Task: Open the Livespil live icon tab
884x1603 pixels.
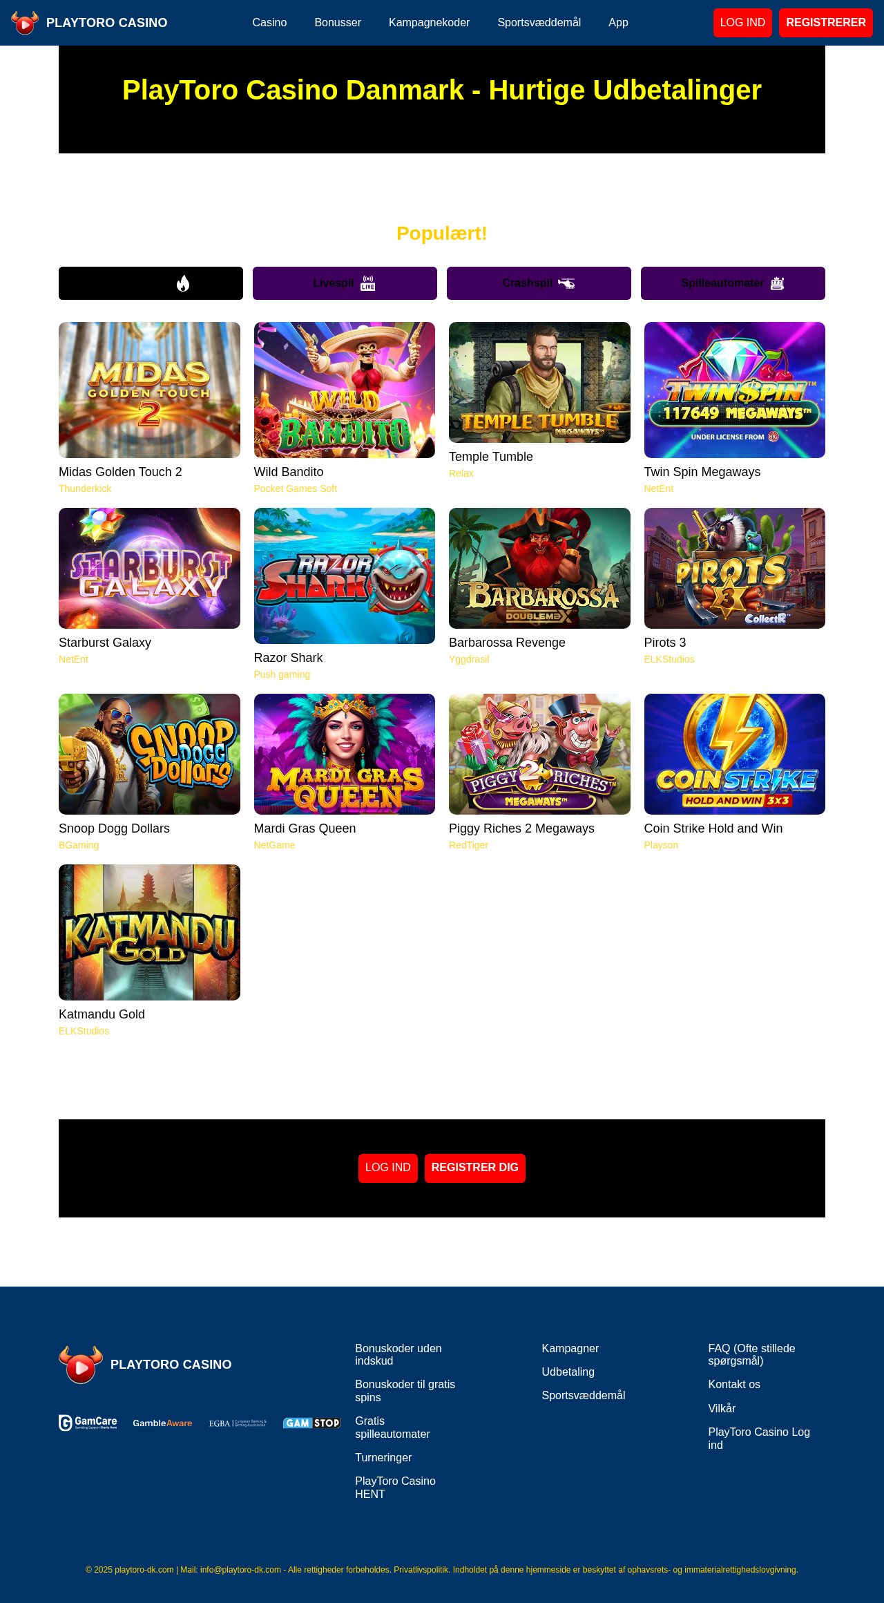Action: tap(345, 283)
